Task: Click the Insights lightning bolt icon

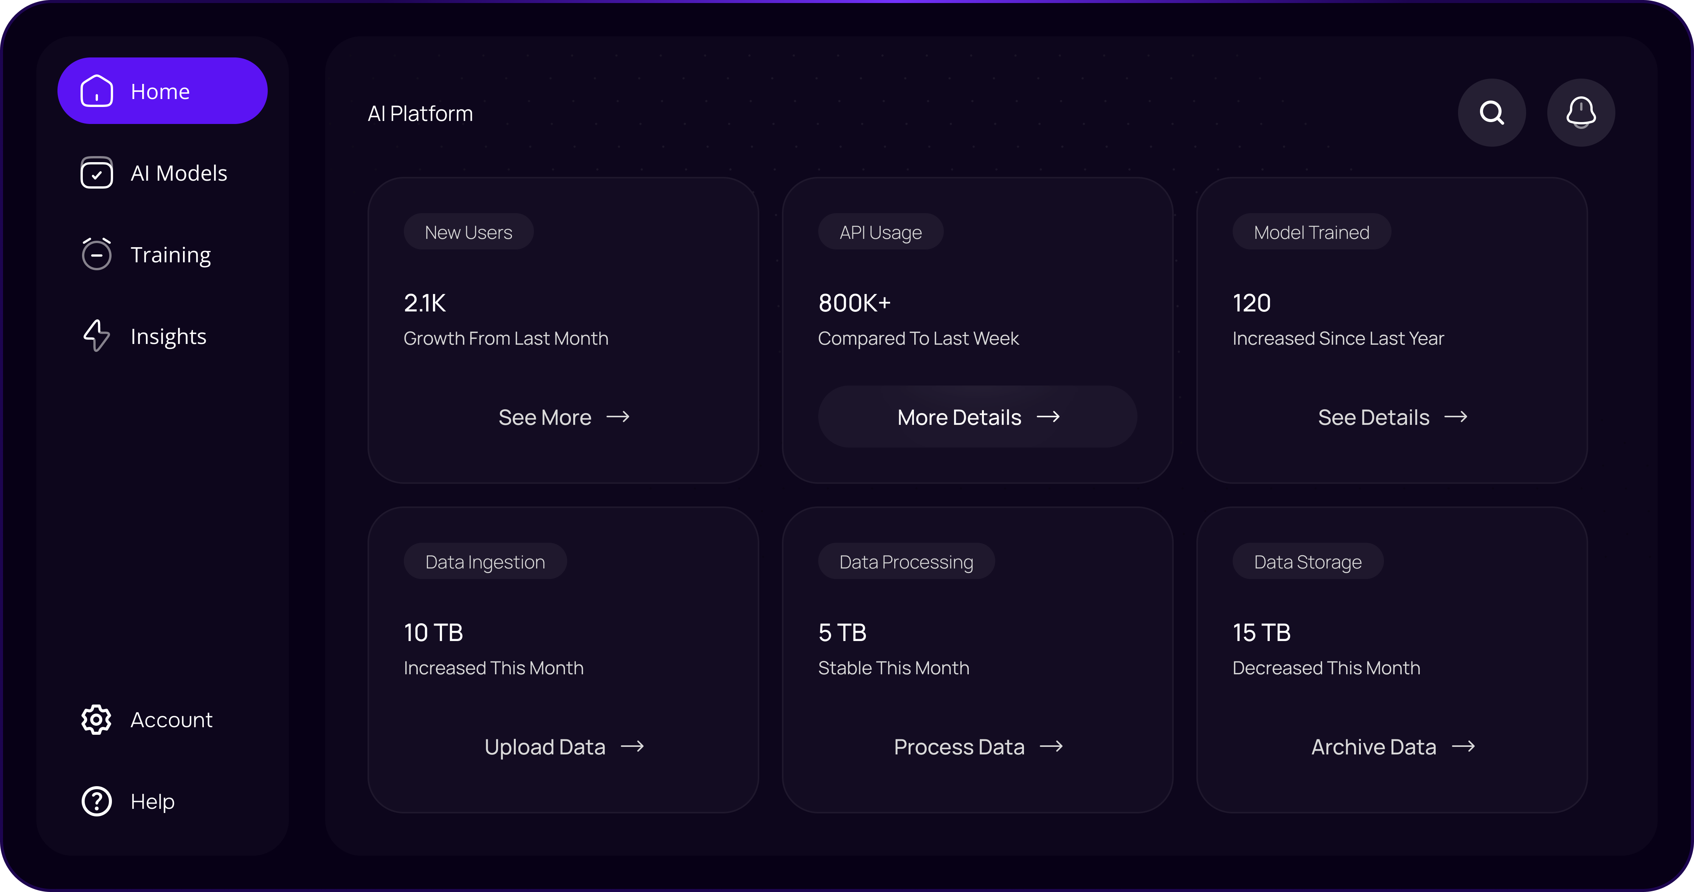Action: click(97, 336)
